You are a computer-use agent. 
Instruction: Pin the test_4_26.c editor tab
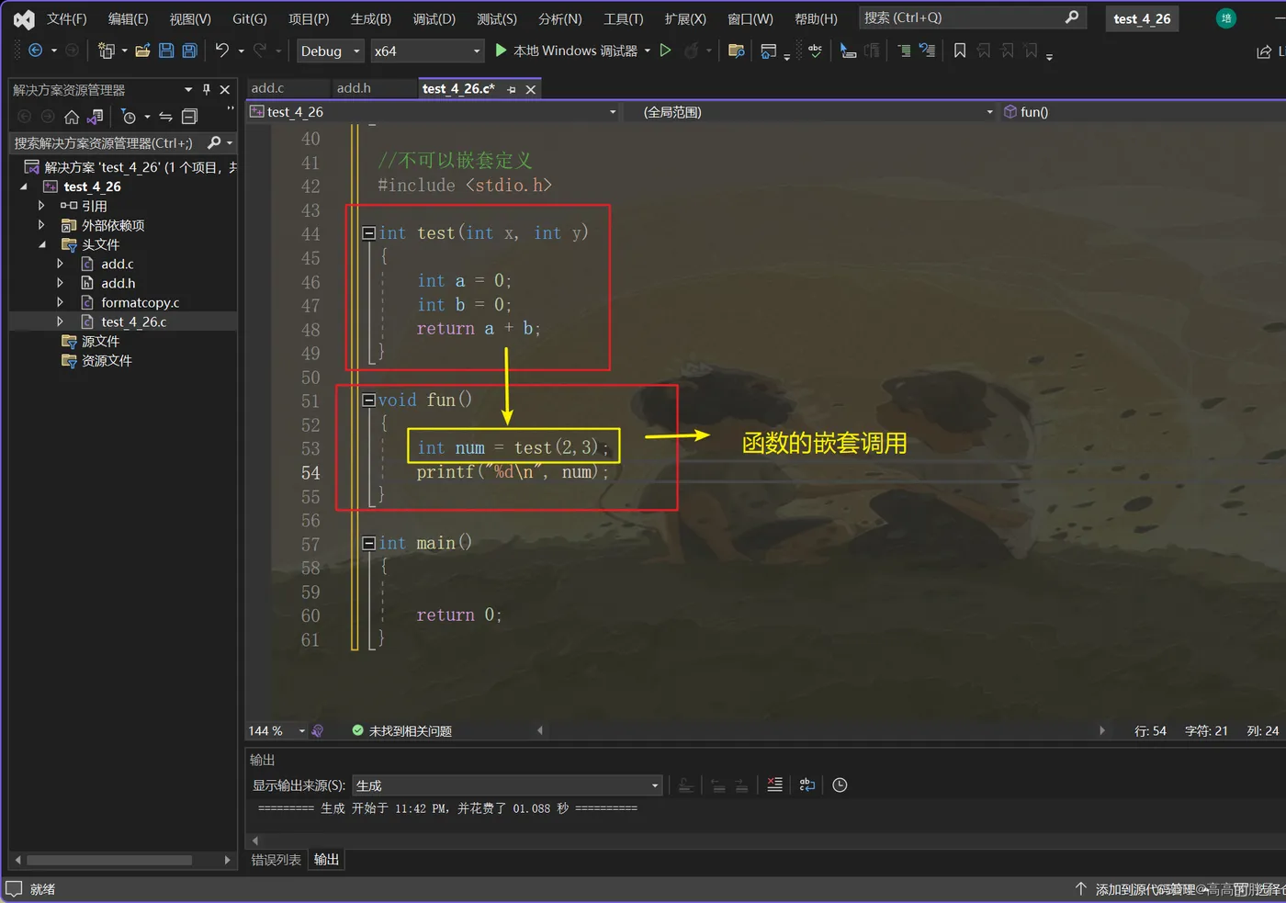pyautogui.click(x=512, y=89)
